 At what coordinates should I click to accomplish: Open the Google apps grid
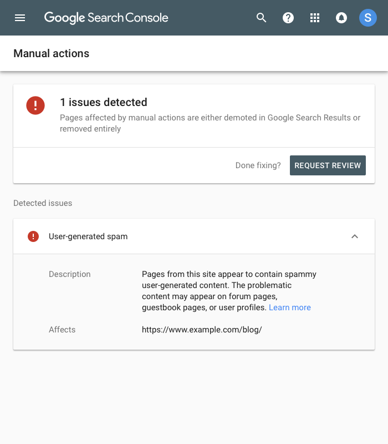314,18
